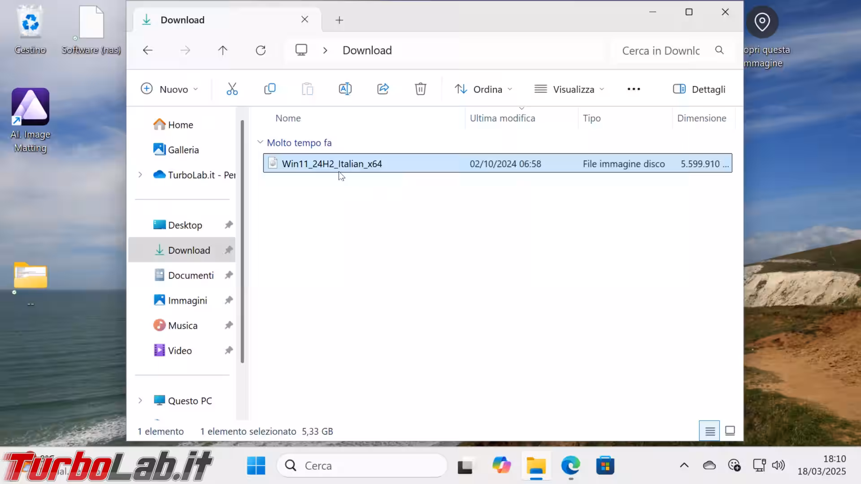This screenshot has width=861, height=484.
Task: Open the Nuovo dropdown menu
Action: [x=170, y=89]
